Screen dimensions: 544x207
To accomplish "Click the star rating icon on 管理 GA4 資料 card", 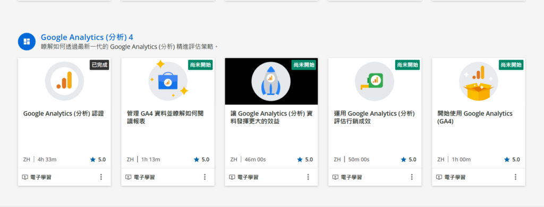I will point(197,159).
